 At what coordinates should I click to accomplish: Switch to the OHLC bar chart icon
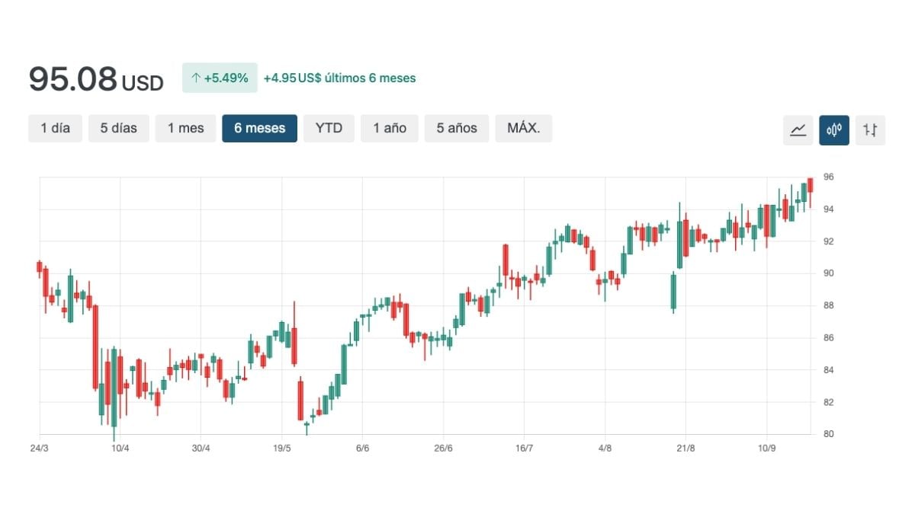[x=870, y=129]
